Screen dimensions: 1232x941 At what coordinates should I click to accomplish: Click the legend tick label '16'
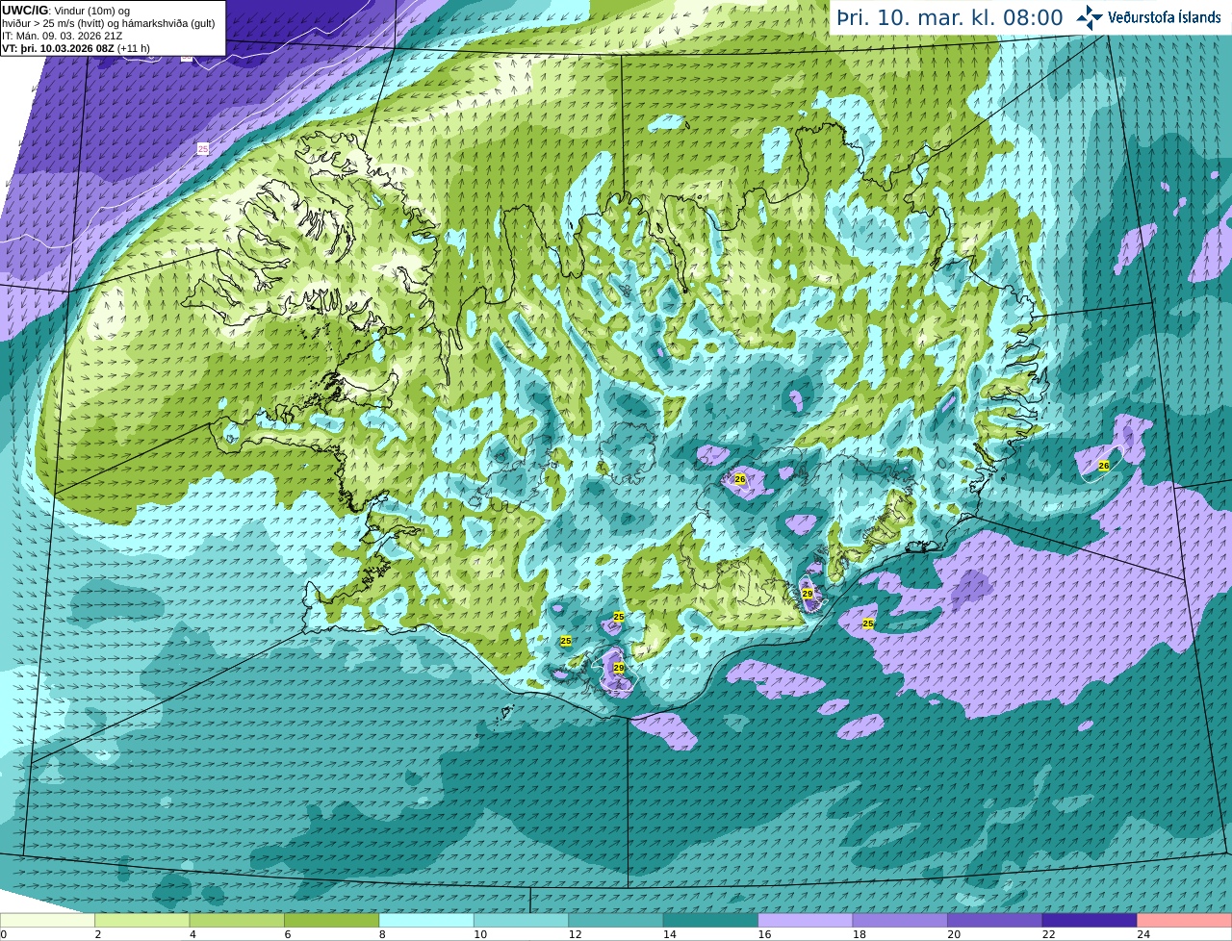(x=765, y=934)
